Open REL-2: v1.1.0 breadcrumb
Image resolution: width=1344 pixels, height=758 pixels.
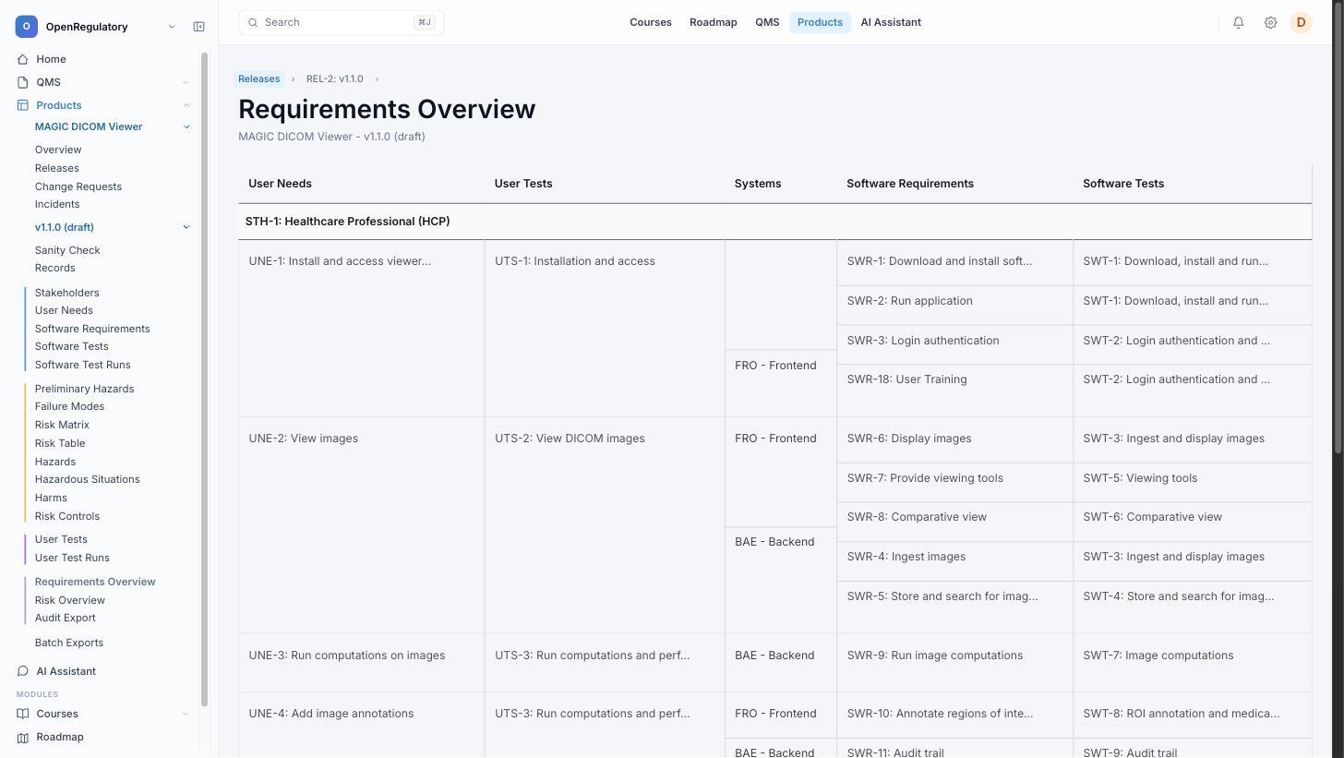coord(335,78)
